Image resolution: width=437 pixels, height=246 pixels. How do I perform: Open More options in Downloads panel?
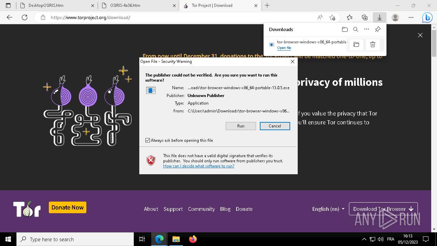pos(367,29)
